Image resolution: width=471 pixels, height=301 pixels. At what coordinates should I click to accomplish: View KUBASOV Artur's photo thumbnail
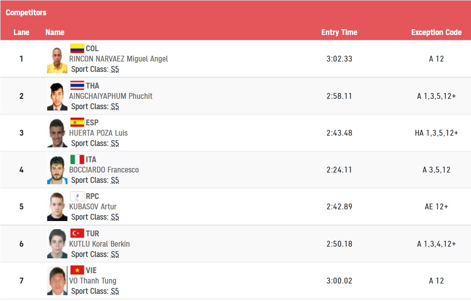[57, 207]
